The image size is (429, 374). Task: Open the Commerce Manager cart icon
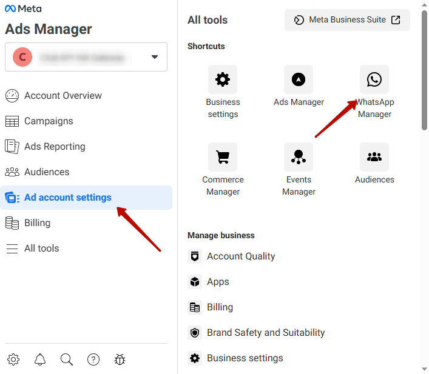pos(223,157)
